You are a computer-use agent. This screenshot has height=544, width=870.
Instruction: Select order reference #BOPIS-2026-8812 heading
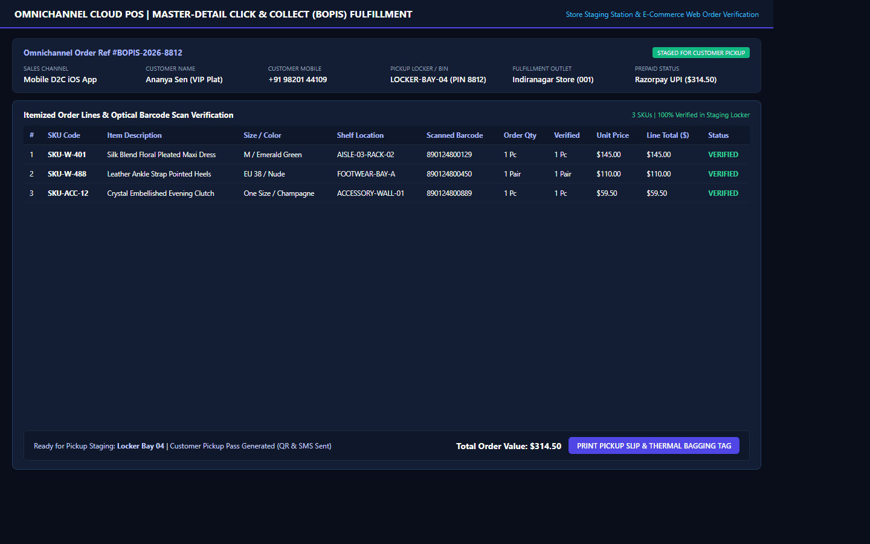pos(103,53)
